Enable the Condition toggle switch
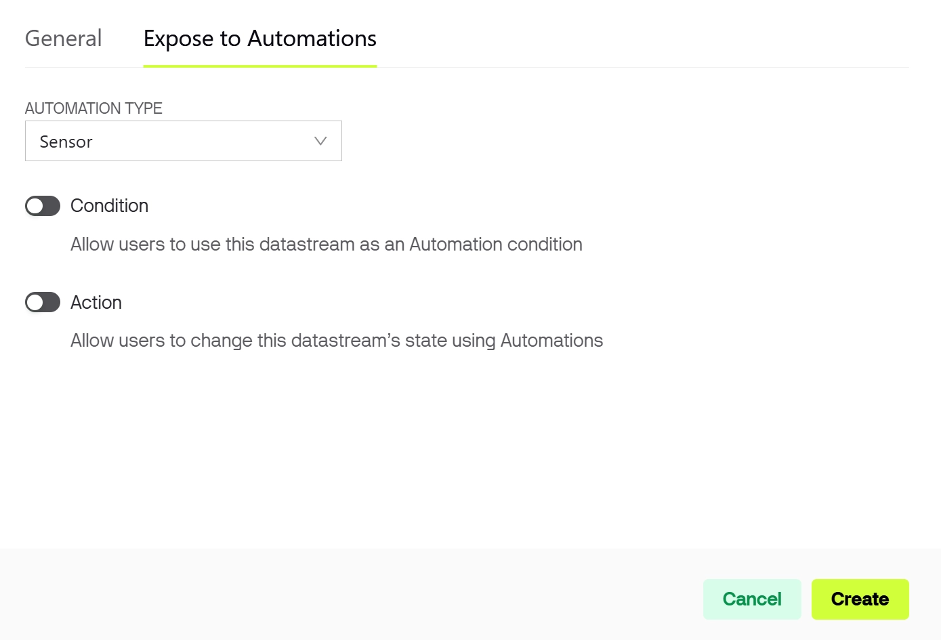Image resolution: width=941 pixels, height=640 pixels. (43, 206)
